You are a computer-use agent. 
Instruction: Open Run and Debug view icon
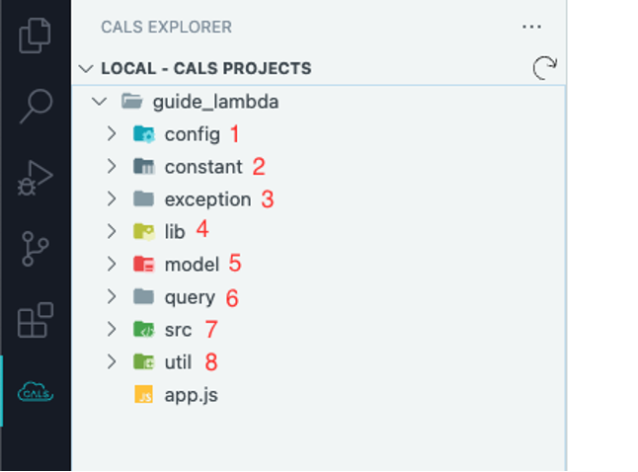coord(36,177)
